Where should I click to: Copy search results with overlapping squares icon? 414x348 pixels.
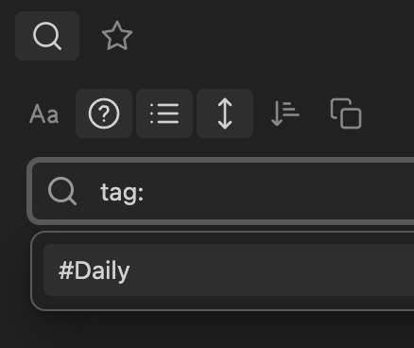click(346, 113)
